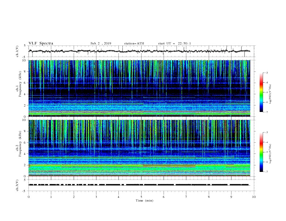This screenshot has height=221, width=286.
Task: Click the upper colorbar '-3' tick label
Action: (266, 73)
